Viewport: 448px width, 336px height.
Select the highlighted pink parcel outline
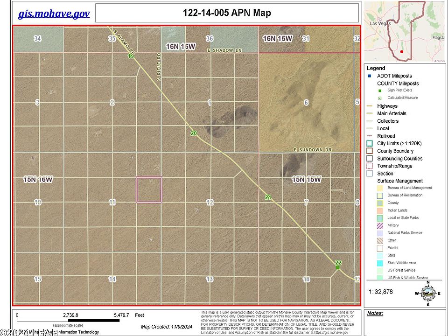pos(149,189)
